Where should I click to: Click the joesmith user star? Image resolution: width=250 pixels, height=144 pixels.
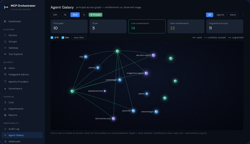133,111
